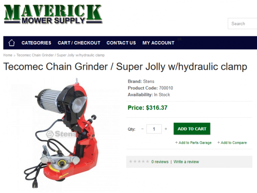The height and width of the screenshot is (193, 257).
Task: Open the 0 reviews link
Action: (160, 162)
